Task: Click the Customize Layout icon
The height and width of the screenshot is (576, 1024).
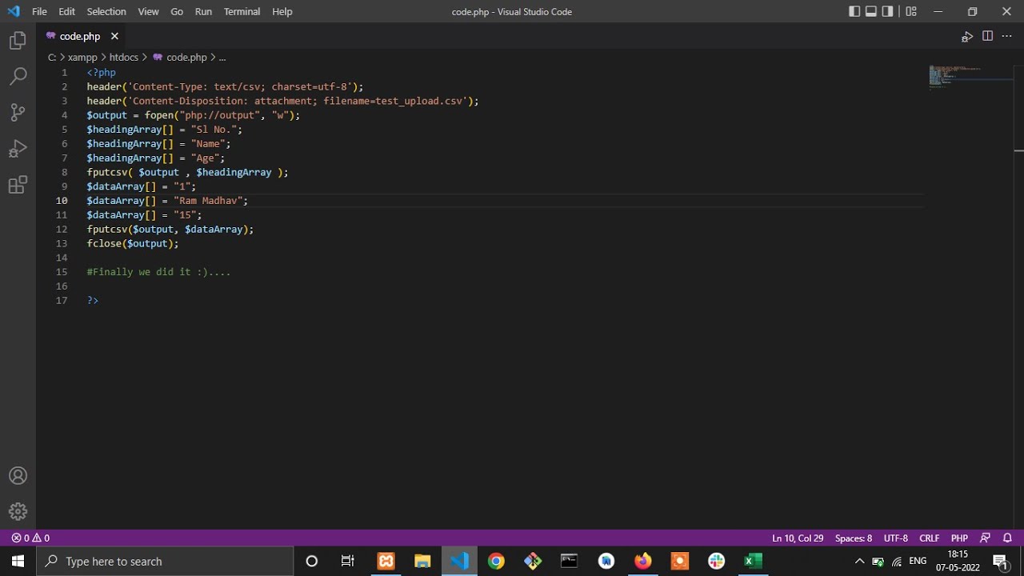Action: point(911,11)
